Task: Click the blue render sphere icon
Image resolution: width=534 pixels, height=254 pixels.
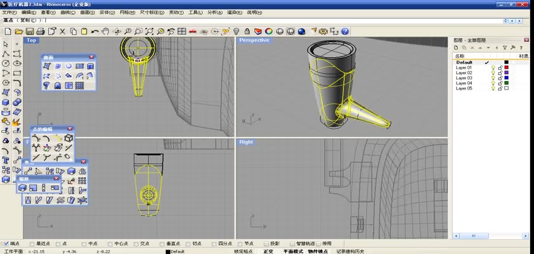Action: coord(301,32)
